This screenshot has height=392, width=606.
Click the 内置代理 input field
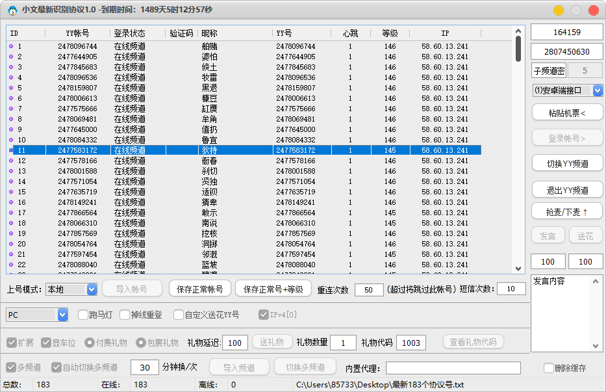click(x=453, y=368)
